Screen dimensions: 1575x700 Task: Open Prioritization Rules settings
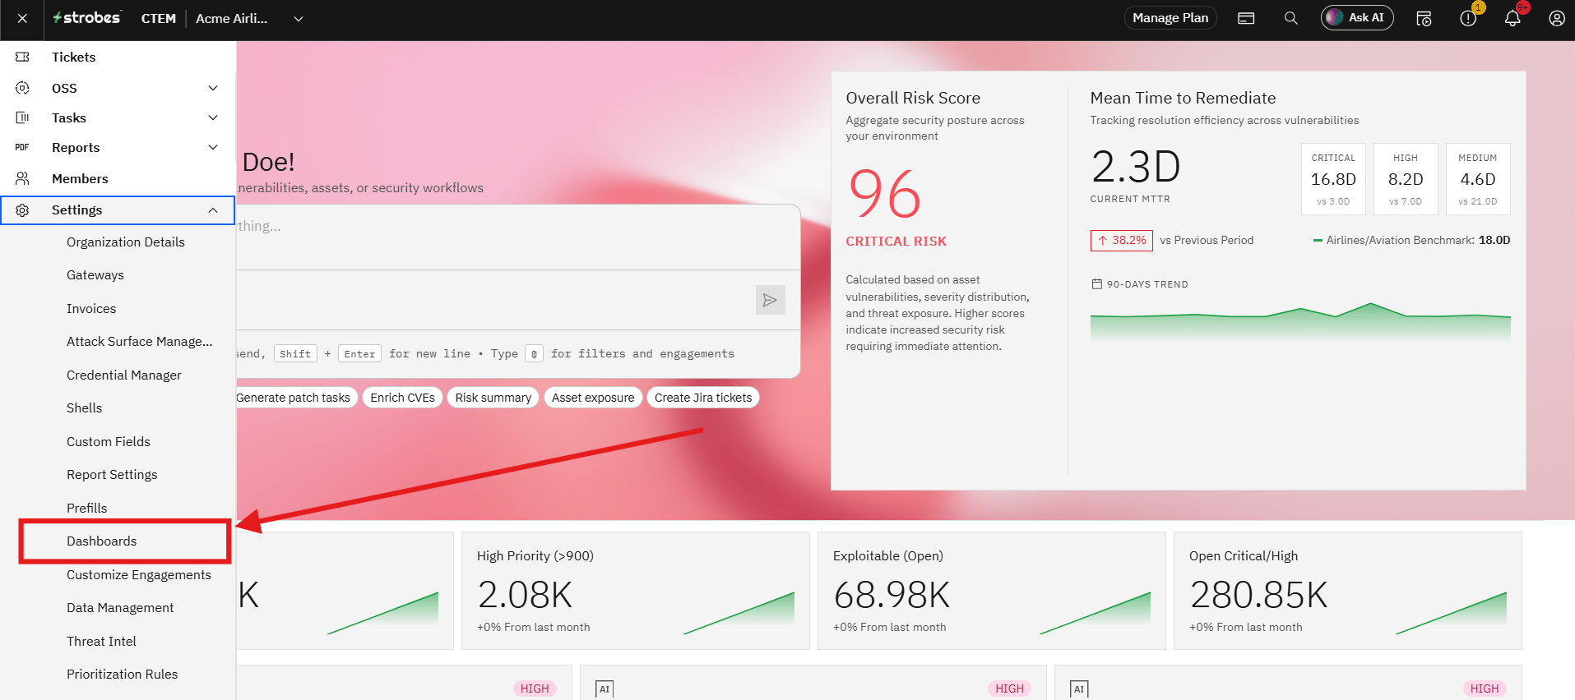123,674
